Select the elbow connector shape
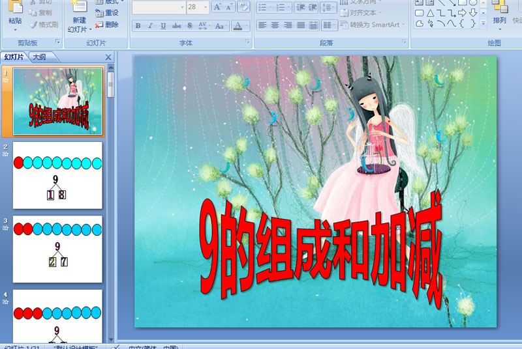The height and width of the screenshot is (349, 522). (x=441, y=13)
